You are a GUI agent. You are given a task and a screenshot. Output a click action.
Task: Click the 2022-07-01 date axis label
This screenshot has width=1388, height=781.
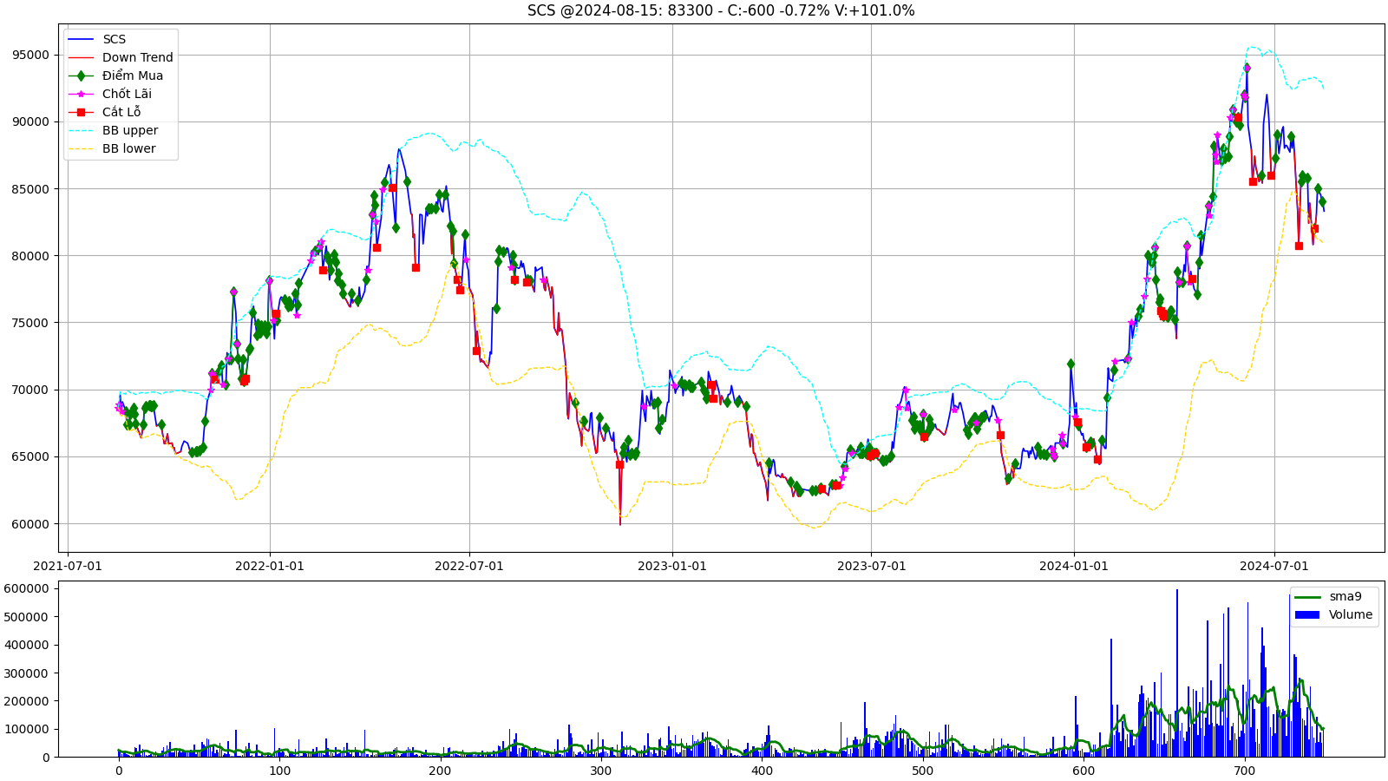point(469,566)
